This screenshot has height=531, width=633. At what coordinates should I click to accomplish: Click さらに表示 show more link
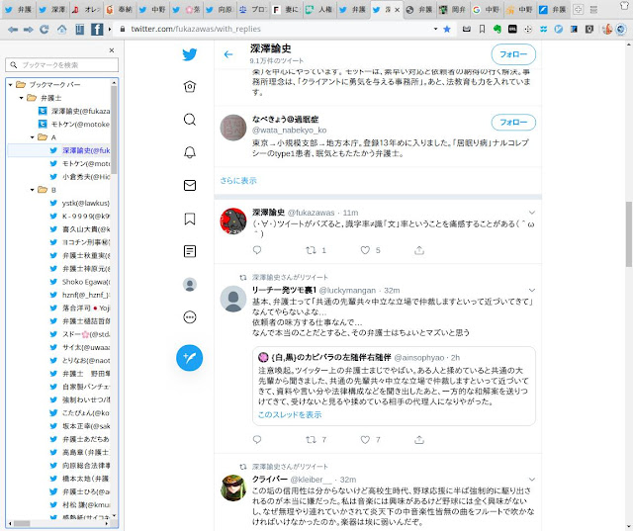[238, 180]
